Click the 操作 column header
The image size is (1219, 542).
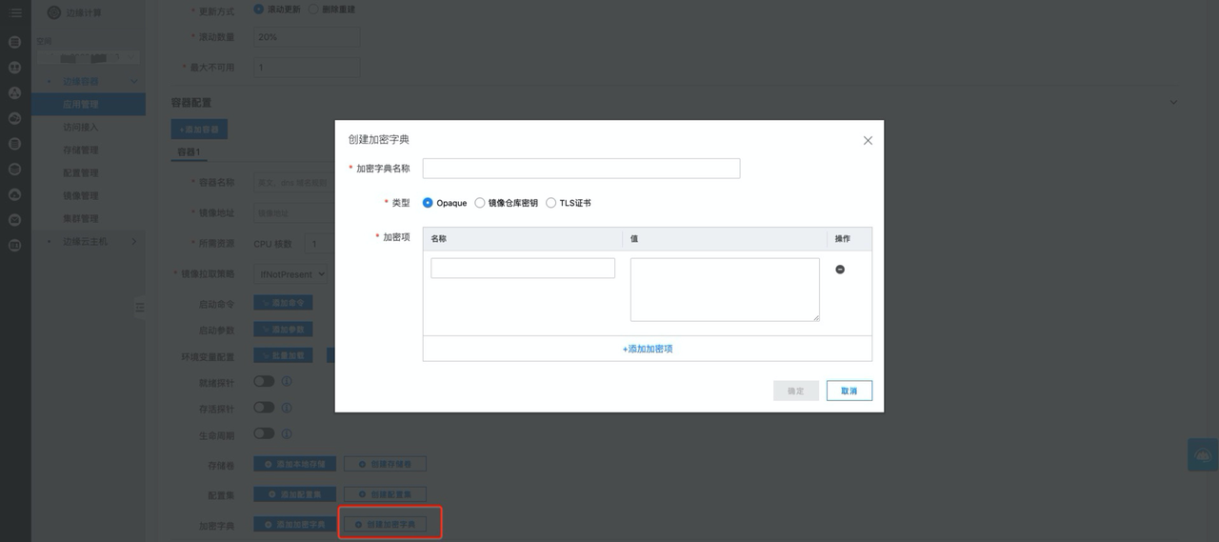pyautogui.click(x=843, y=239)
